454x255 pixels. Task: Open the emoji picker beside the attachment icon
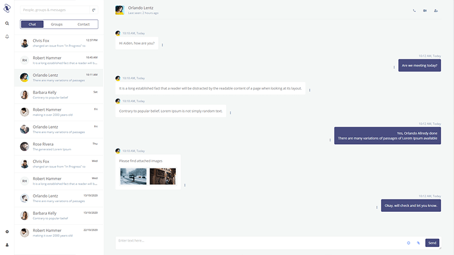[409, 243]
